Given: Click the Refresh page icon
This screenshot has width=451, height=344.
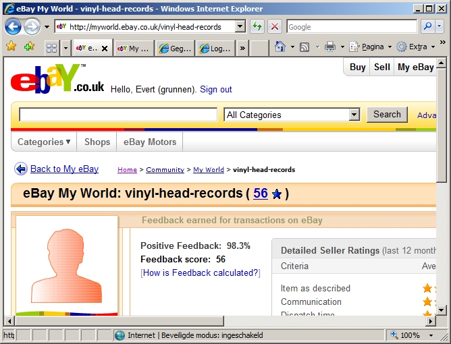Looking at the screenshot, I should tap(257, 27).
